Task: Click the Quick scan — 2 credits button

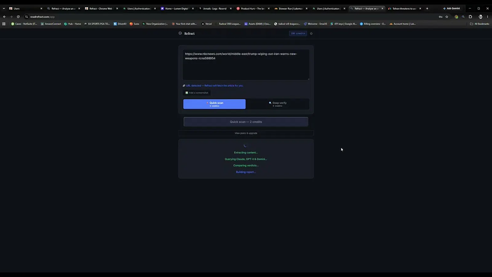Action: 246,122
